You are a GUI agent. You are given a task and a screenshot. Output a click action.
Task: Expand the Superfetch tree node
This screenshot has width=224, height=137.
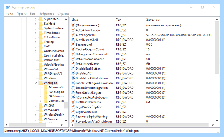coord(36,19)
